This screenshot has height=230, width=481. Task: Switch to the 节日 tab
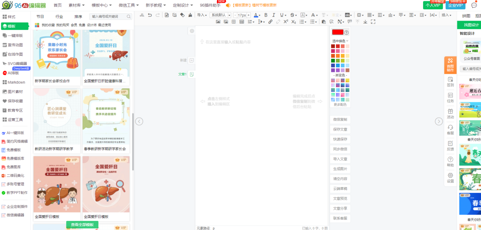pyautogui.click(x=40, y=16)
